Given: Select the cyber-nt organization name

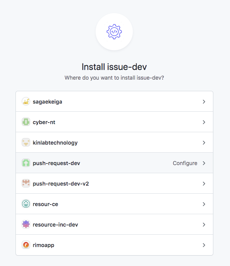Looking at the screenshot, I should [x=44, y=122].
